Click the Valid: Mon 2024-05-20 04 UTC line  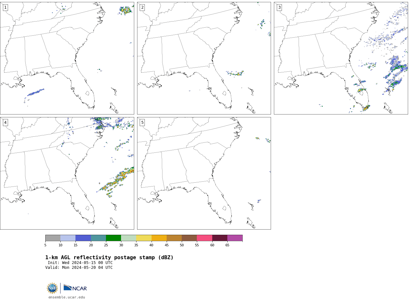79,268
